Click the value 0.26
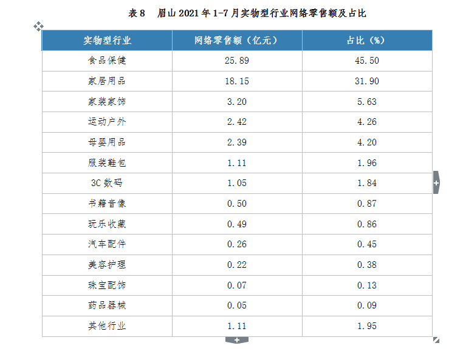This screenshot has height=363, width=463. 237,244
